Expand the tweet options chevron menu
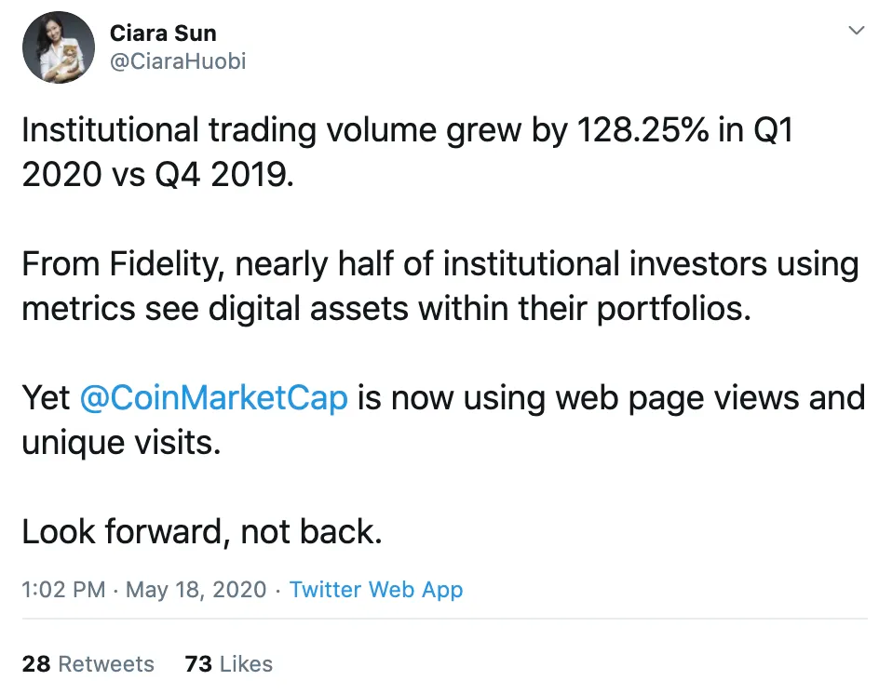This screenshot has height=694, width=879. (x=856, y=31)
